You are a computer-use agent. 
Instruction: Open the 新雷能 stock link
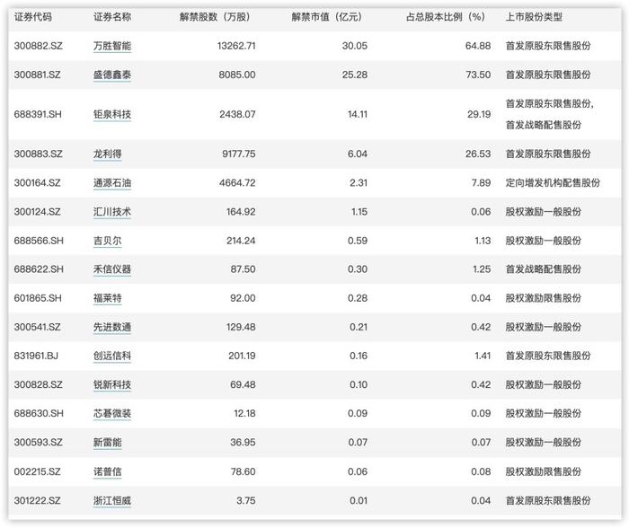(108, 442)
